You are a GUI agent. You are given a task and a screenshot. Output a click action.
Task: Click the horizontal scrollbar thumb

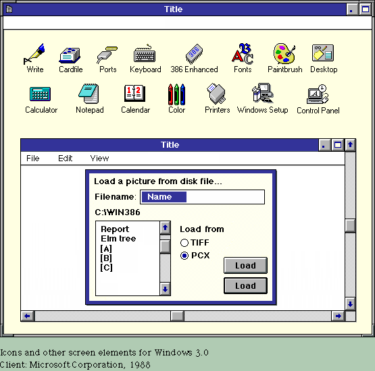pos(178,316)
